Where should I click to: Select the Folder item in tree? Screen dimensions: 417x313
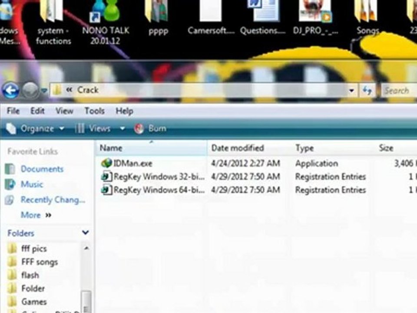[33, 288]
